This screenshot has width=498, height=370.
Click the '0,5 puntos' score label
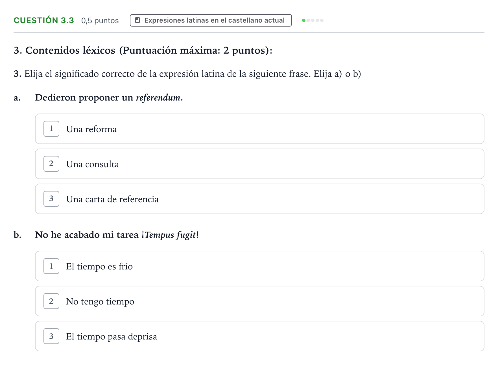[100, 21]
